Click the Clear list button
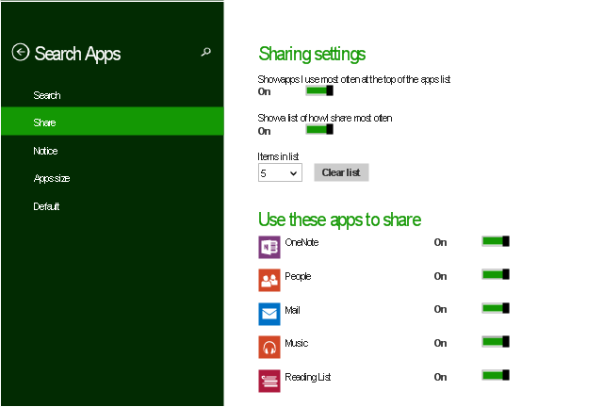 tap(341, 172)
